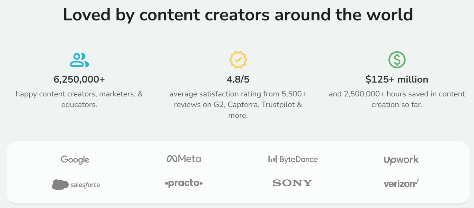Click the $125+ million heading

397,79
